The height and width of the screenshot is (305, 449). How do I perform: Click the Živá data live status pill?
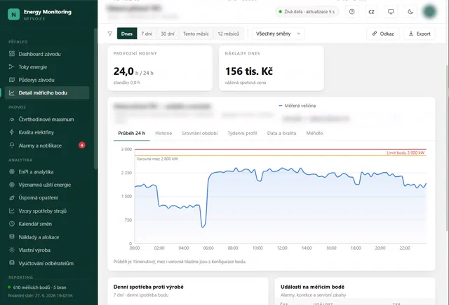coord(307,12)
